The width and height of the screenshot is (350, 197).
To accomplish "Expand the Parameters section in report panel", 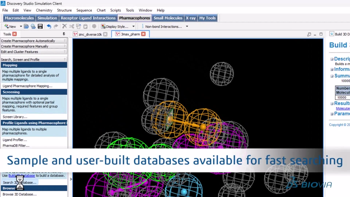I will point(332,114).
